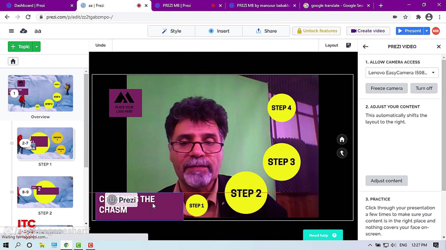Click Create video button
This screenshot has width=446, height=250.
tap(368, 31)
